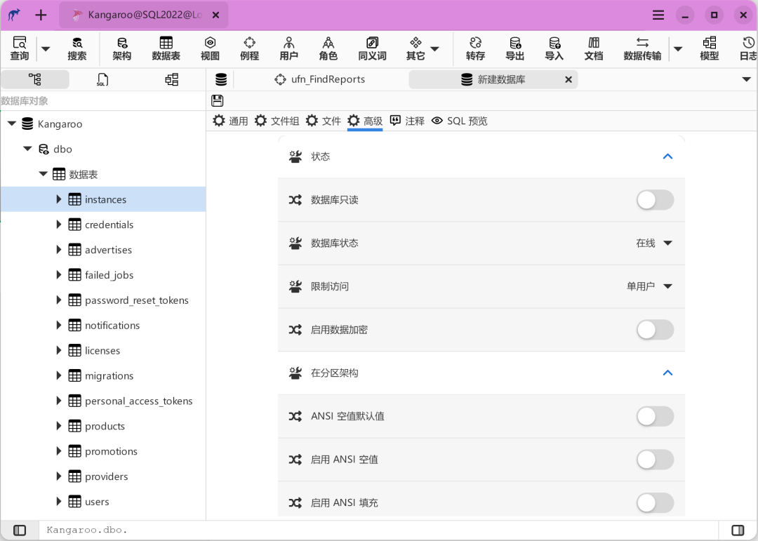Switch to the ufn_FindReports document tab
Viewport: 758px width, 541px height.
pyautogui.click(x=320, y=79)
